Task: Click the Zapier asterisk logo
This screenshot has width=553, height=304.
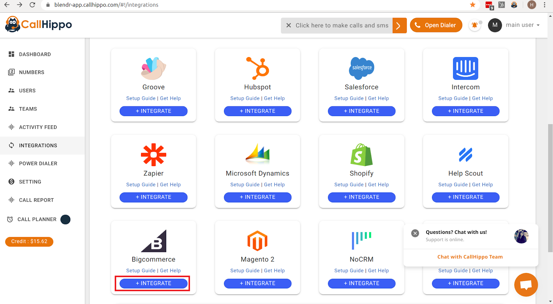Action: tap(153, 155)
